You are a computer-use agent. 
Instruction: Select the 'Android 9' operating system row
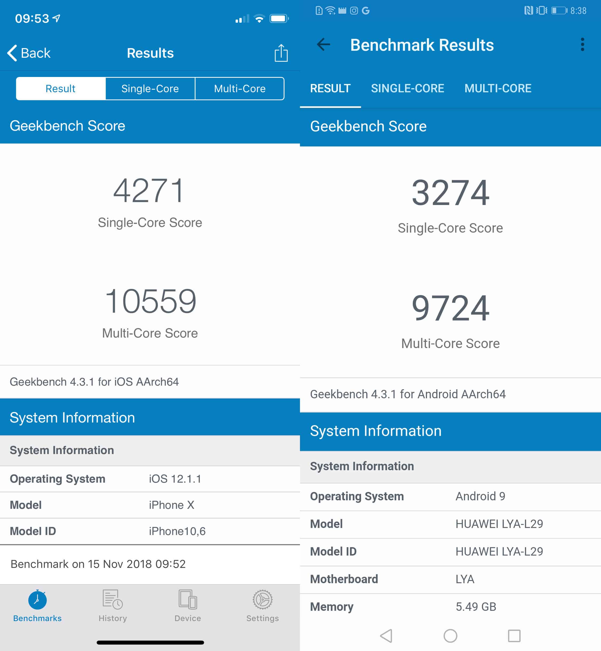tap(450, 497)
